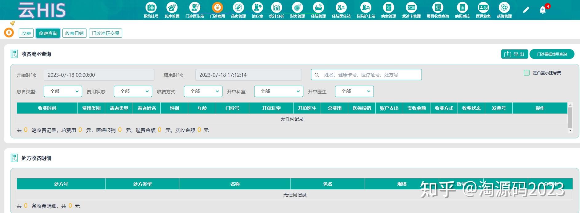Open the 就诊卡管理 card icon
The height and width of the screenshot is (213, 580).
(411, 7)
